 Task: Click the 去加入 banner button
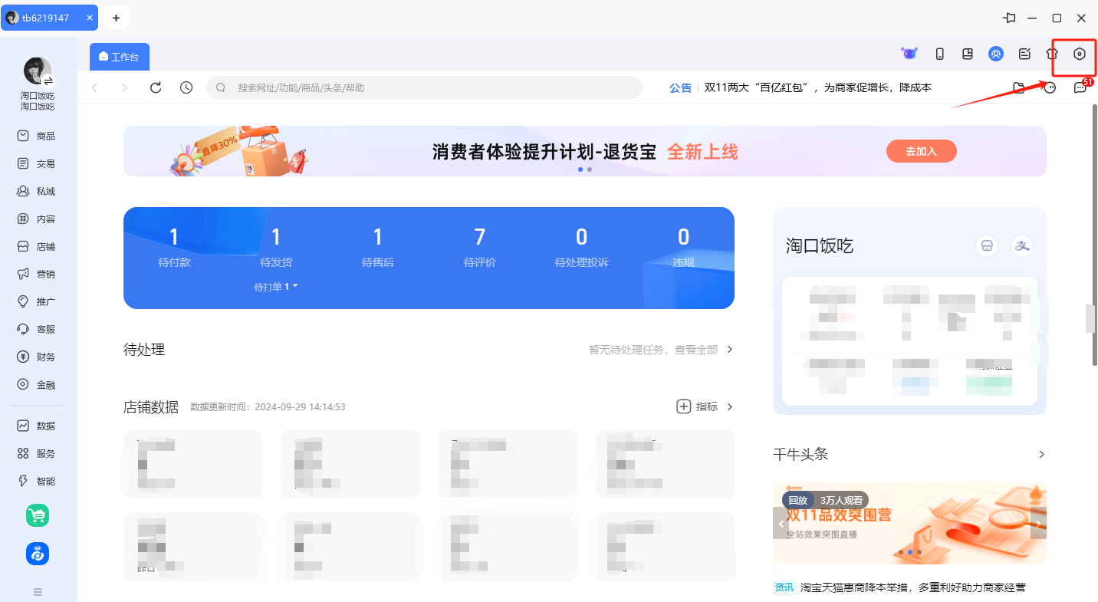[922, 151]
